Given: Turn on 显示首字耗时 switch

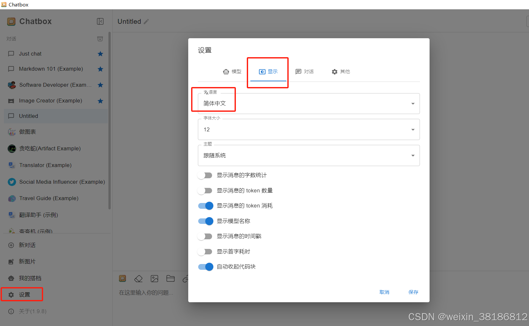Looking at the screenshot, I should coord(205,252).
